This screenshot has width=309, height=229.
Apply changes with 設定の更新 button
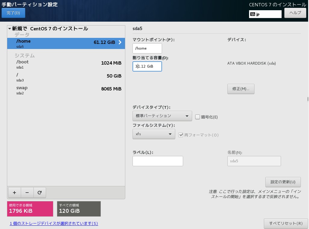[x=282, y=182]
